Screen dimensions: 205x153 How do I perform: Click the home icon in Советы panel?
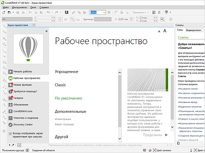[178, 143]
